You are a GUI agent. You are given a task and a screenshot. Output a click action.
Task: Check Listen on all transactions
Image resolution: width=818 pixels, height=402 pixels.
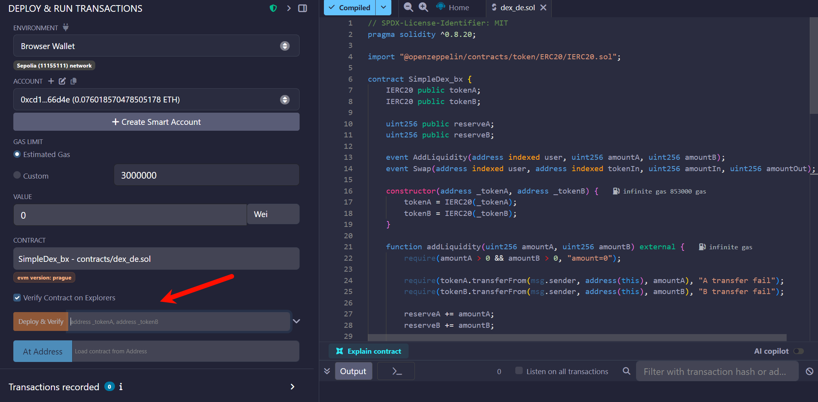[519, 371]
